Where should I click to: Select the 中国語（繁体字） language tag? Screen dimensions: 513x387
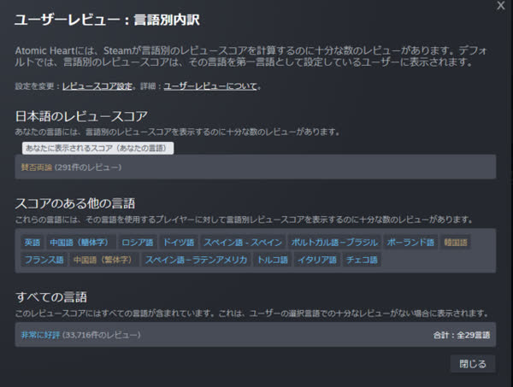click(104, 261)
